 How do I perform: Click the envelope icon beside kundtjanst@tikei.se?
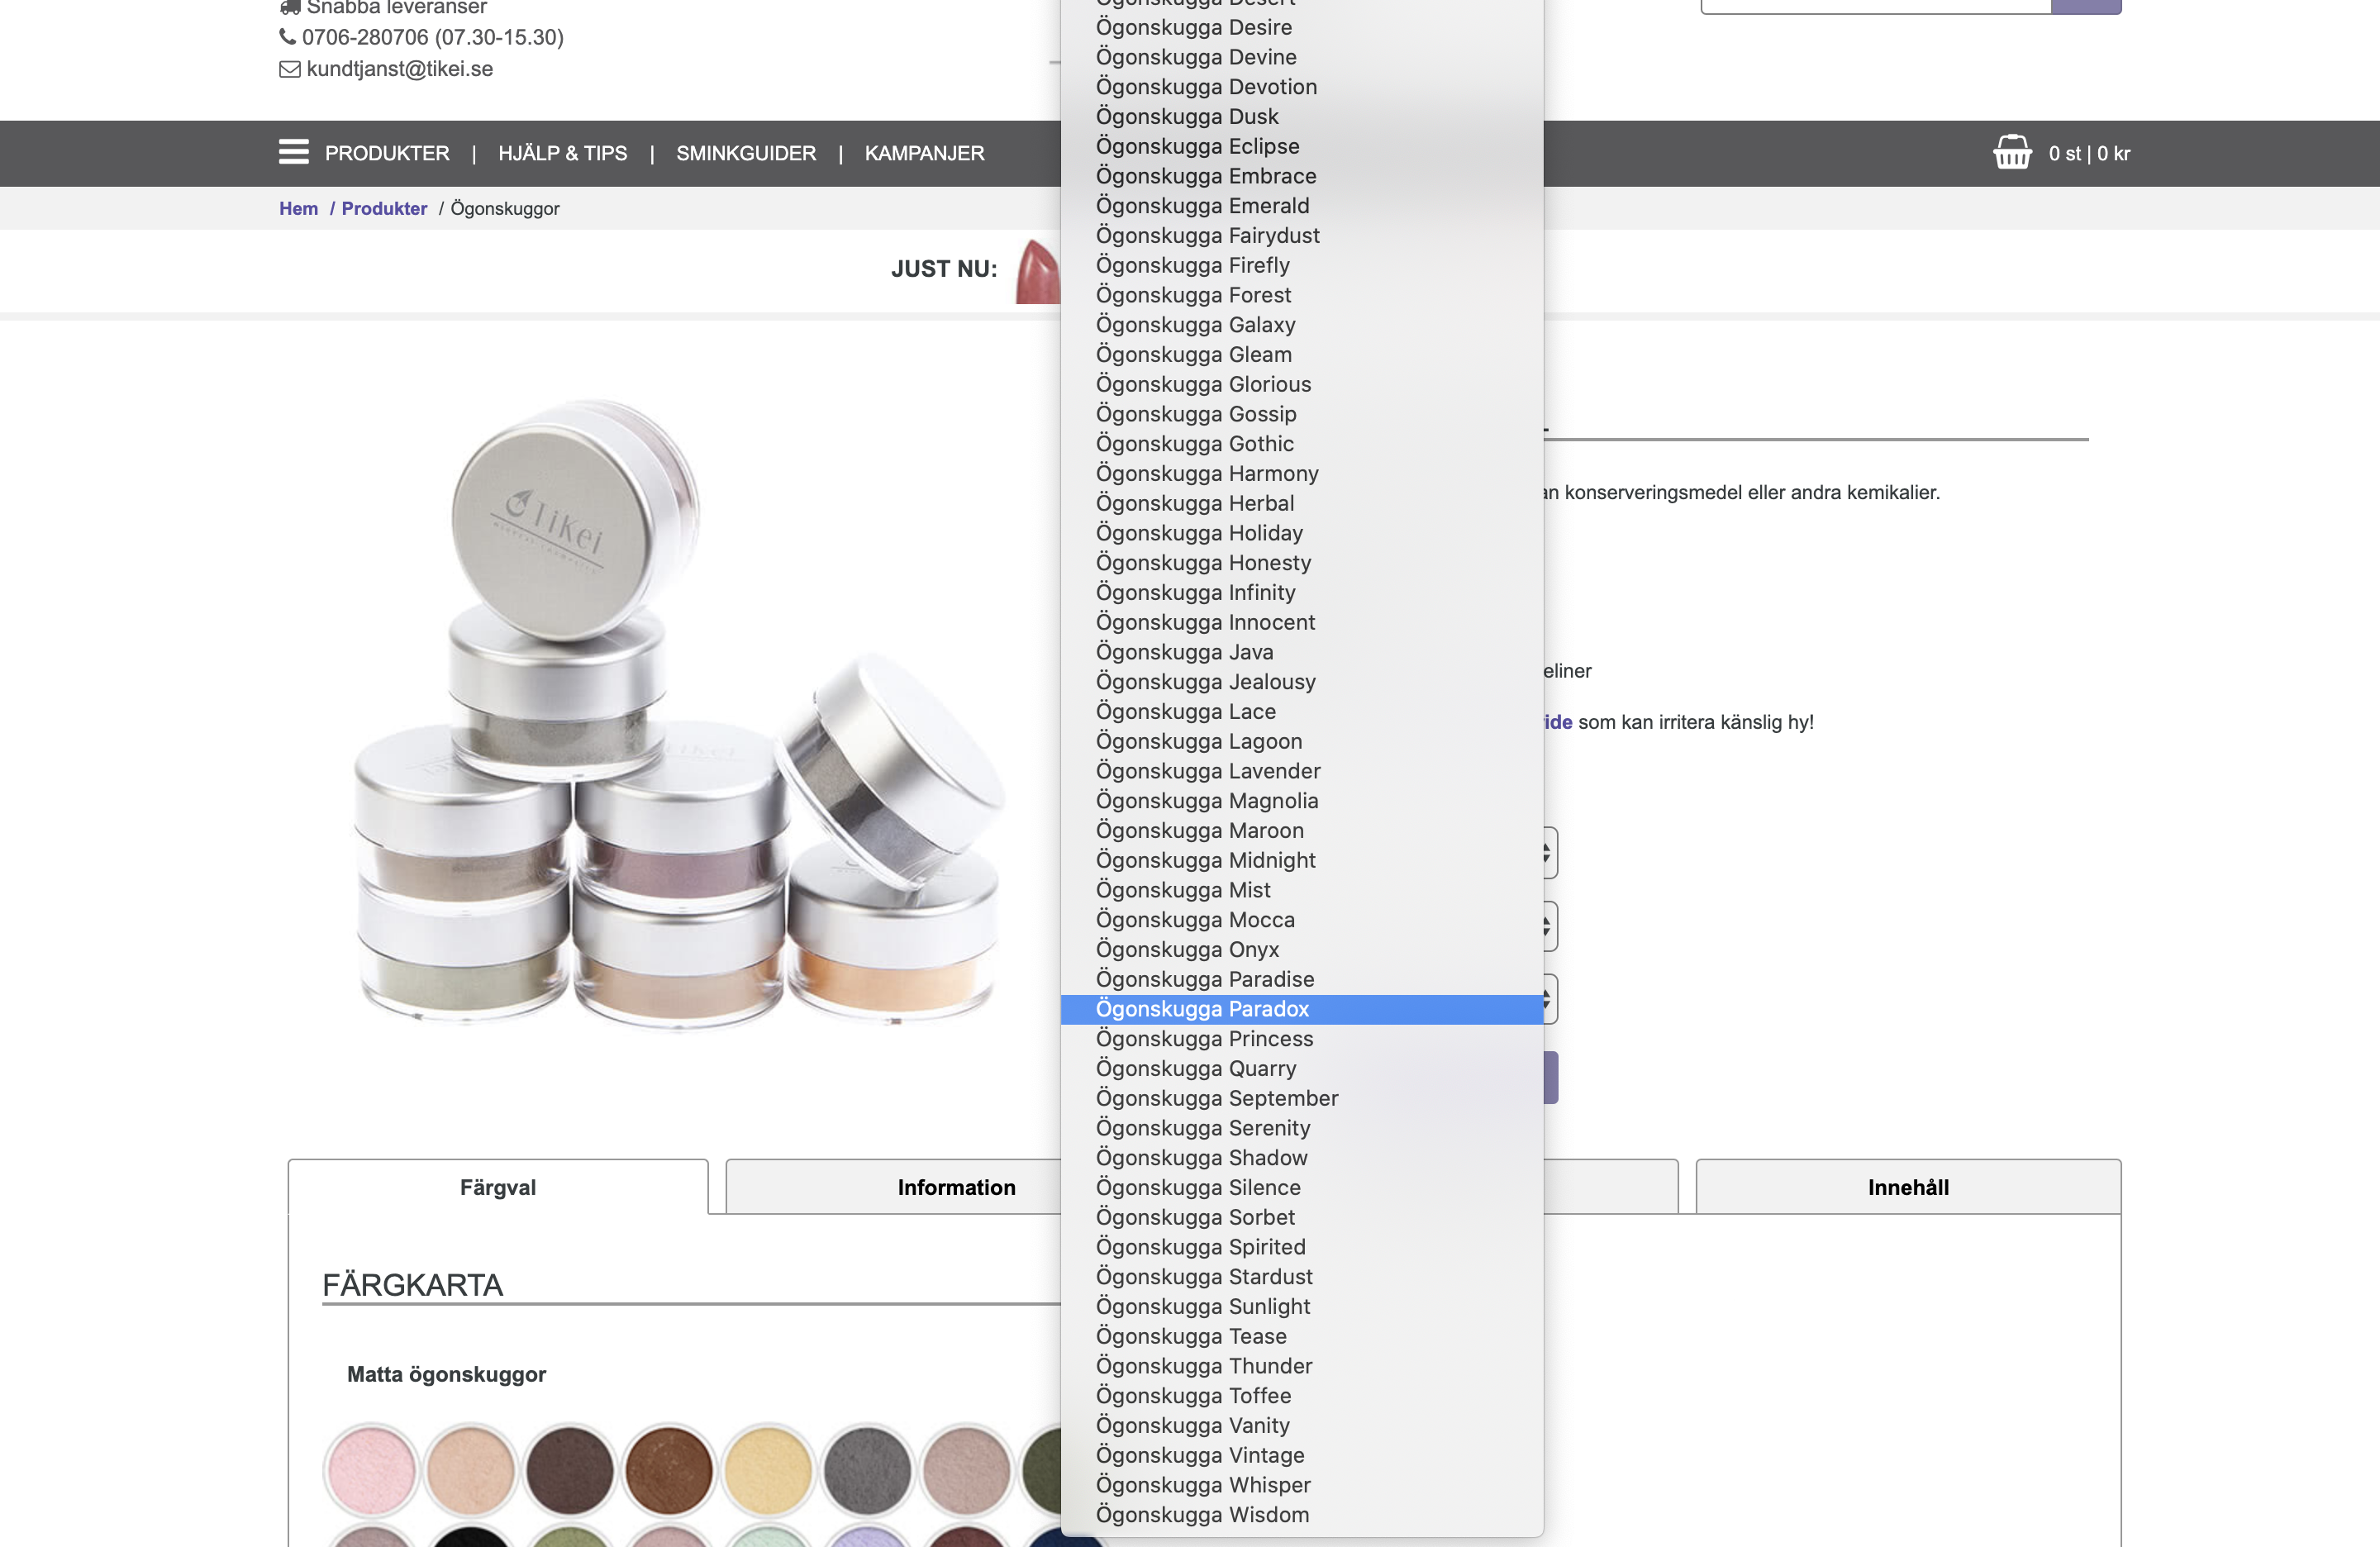click(289, 69)
